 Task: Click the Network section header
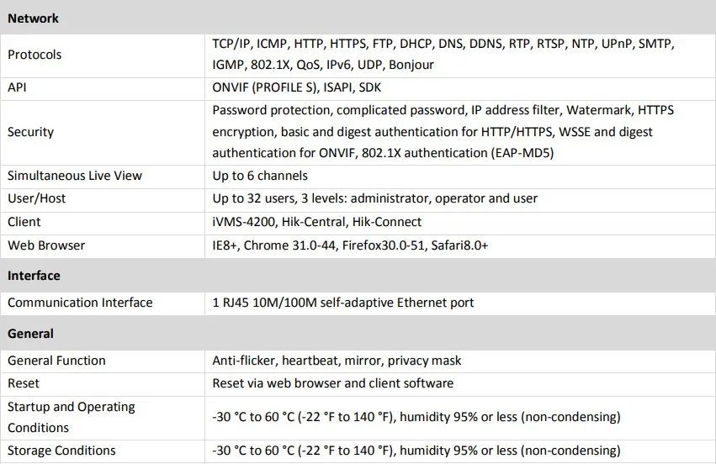(x=33, y=18)
